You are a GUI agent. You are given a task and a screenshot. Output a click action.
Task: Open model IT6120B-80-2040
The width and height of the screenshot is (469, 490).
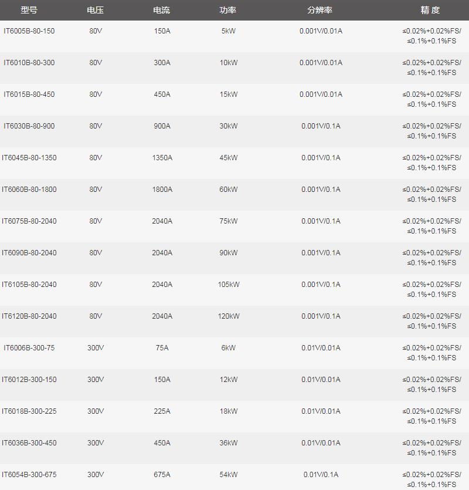[29, 316]
